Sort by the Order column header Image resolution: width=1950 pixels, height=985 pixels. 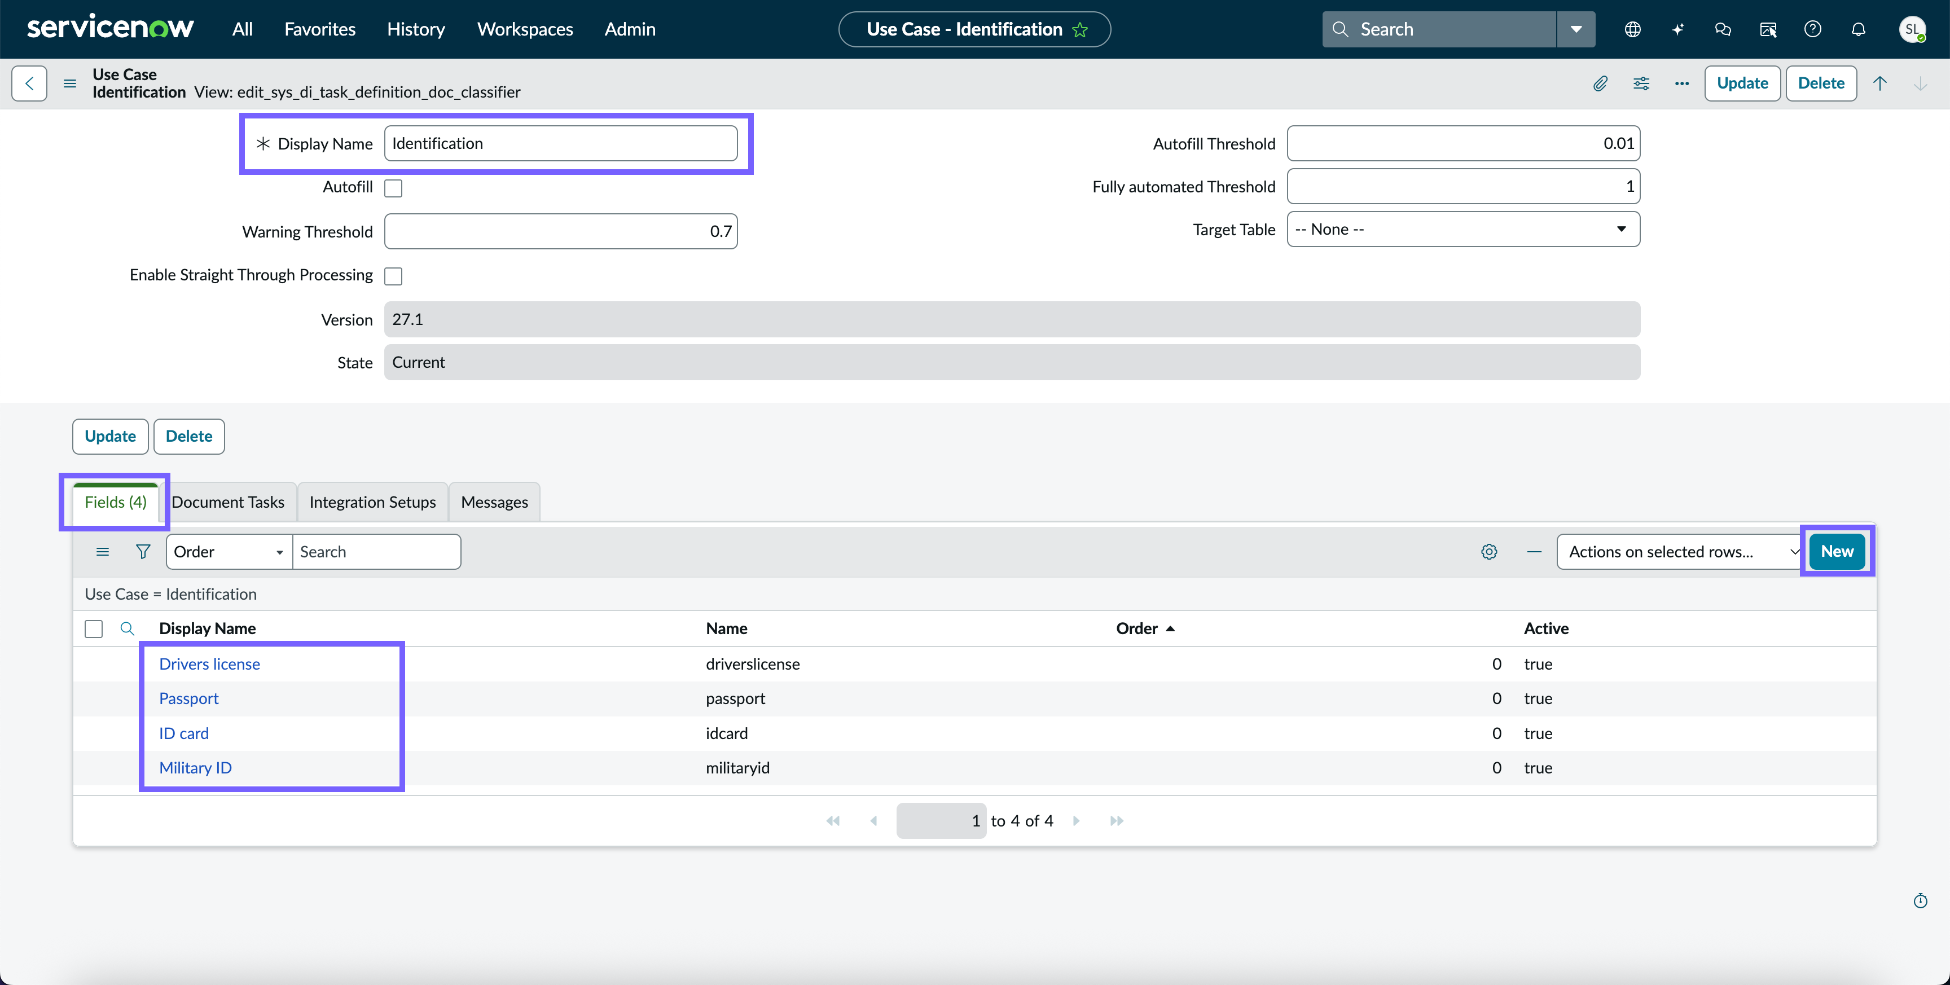coord(1136,628)
